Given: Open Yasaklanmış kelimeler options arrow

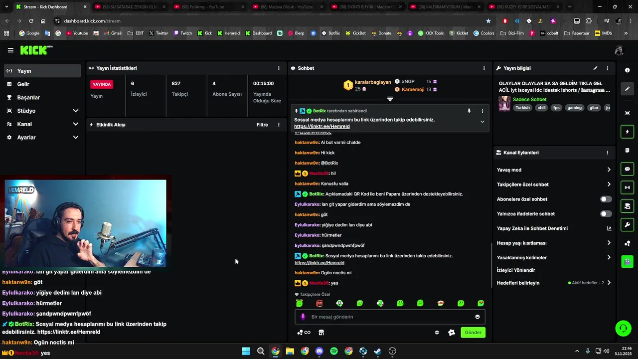Looking at the screenshot, I should (x=609, y=258).
